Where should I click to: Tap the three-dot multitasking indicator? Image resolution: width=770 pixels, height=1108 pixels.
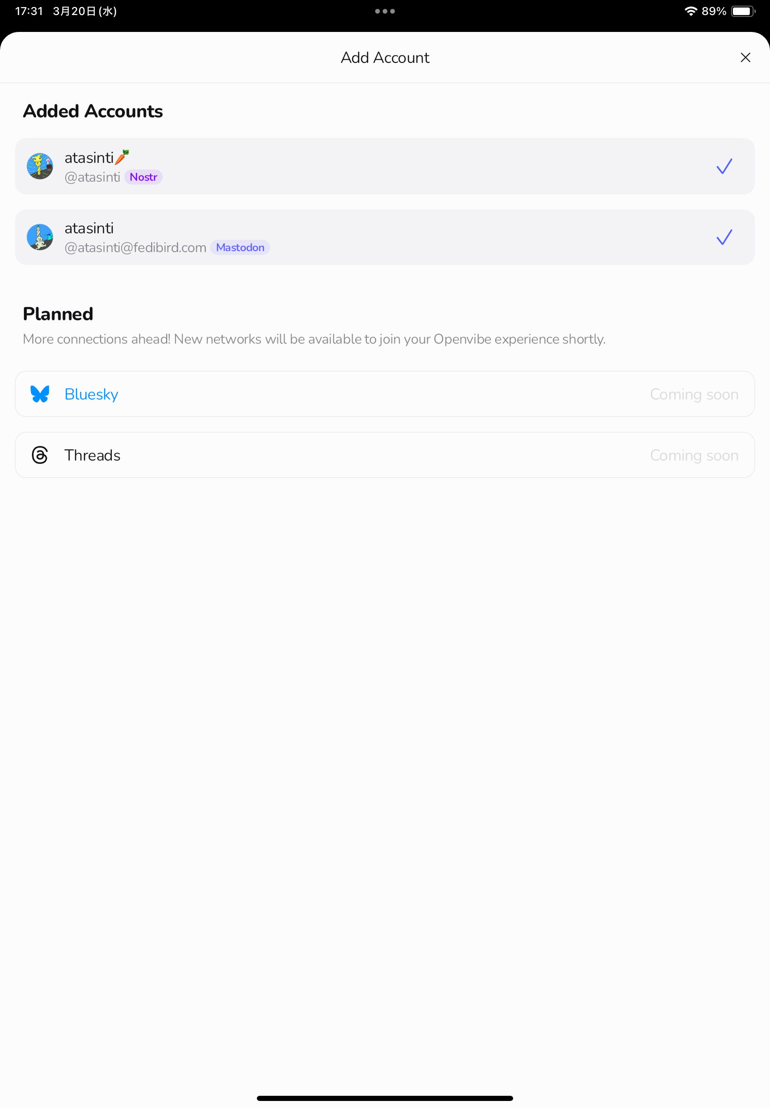[385, 11]
